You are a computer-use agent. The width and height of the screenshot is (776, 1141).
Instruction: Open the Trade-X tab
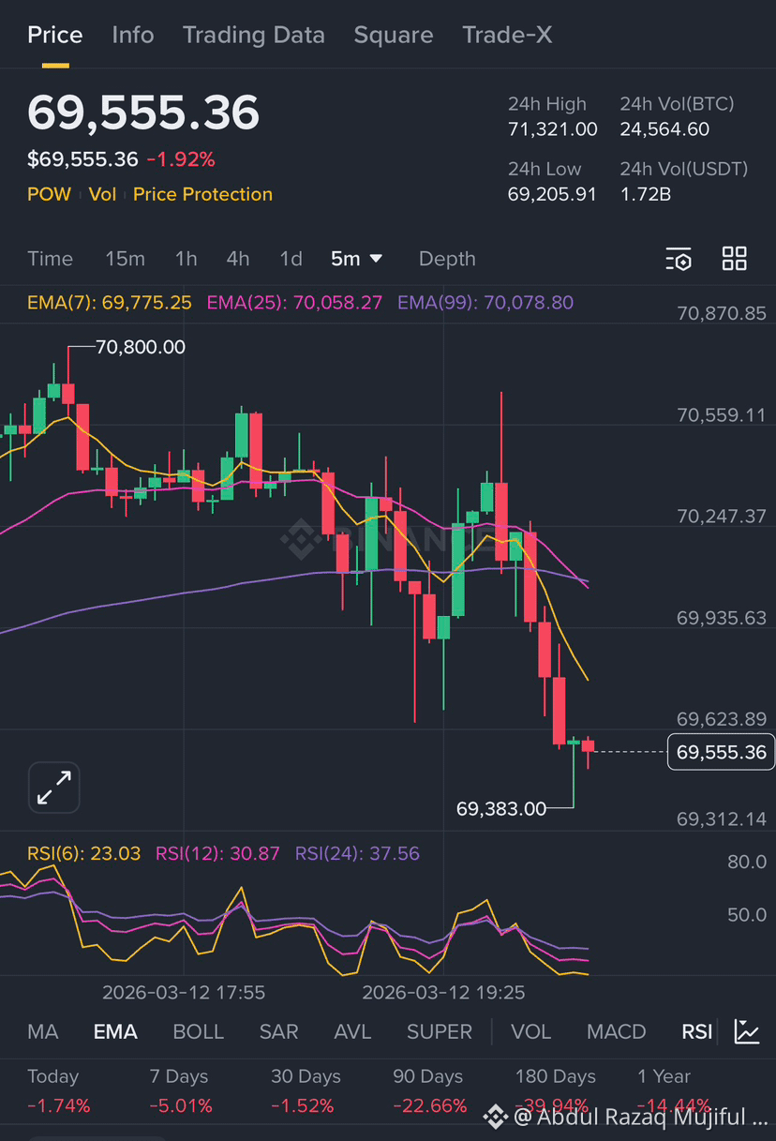pyautogui.click(x=507, y=36)
